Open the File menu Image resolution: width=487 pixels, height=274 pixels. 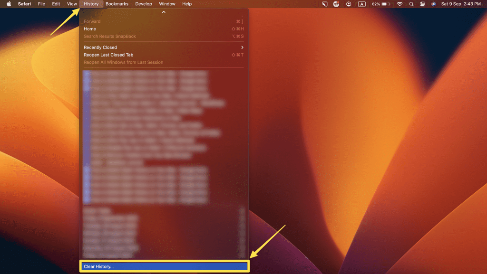point(41,4)
